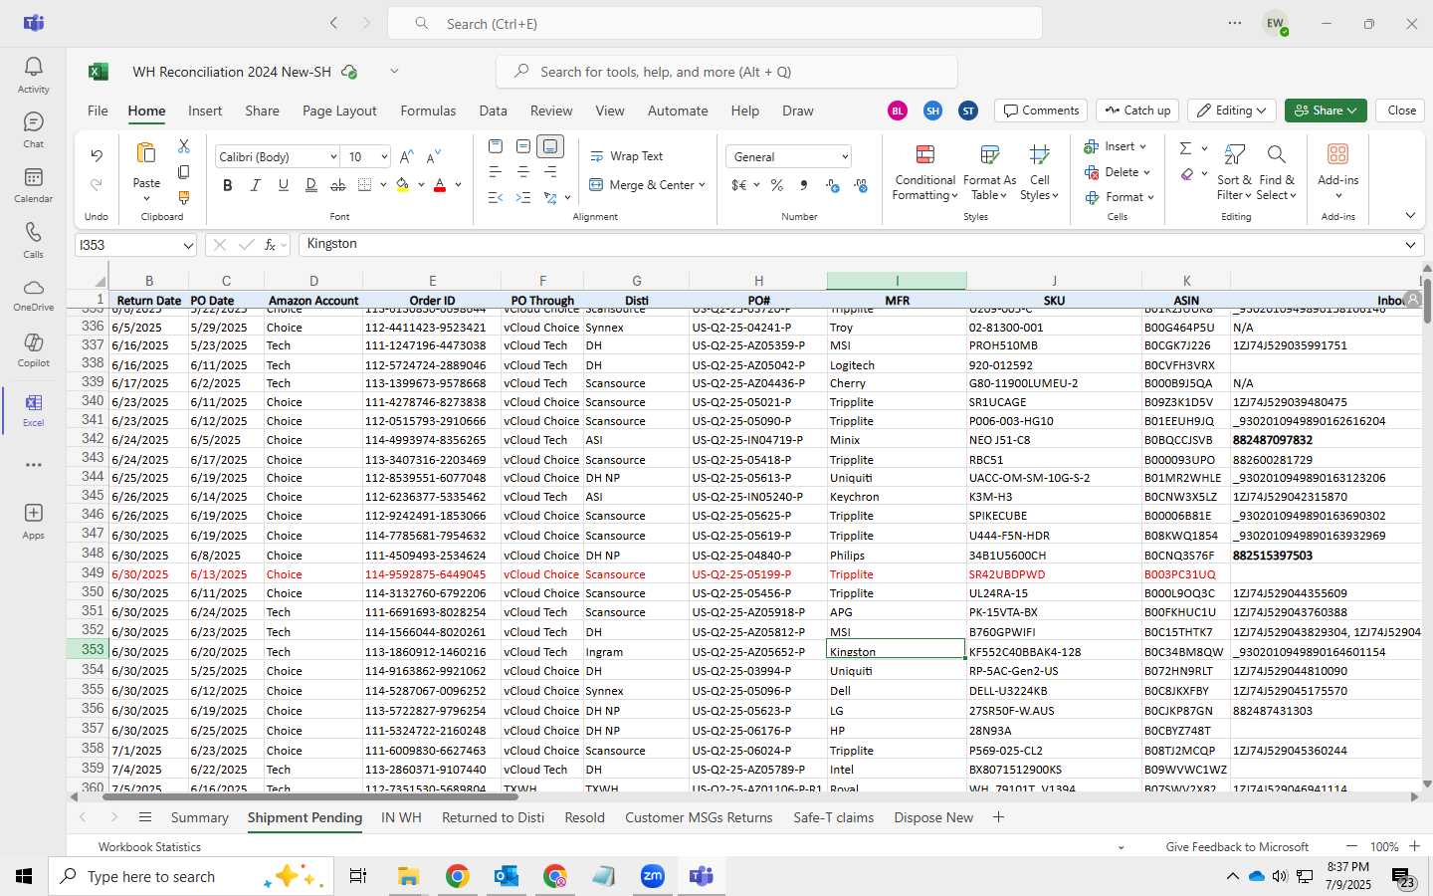Image resolution: width=1433 pixels, height=896 pixels.
Task: Apply comma number style
Action: click(804, 185)
